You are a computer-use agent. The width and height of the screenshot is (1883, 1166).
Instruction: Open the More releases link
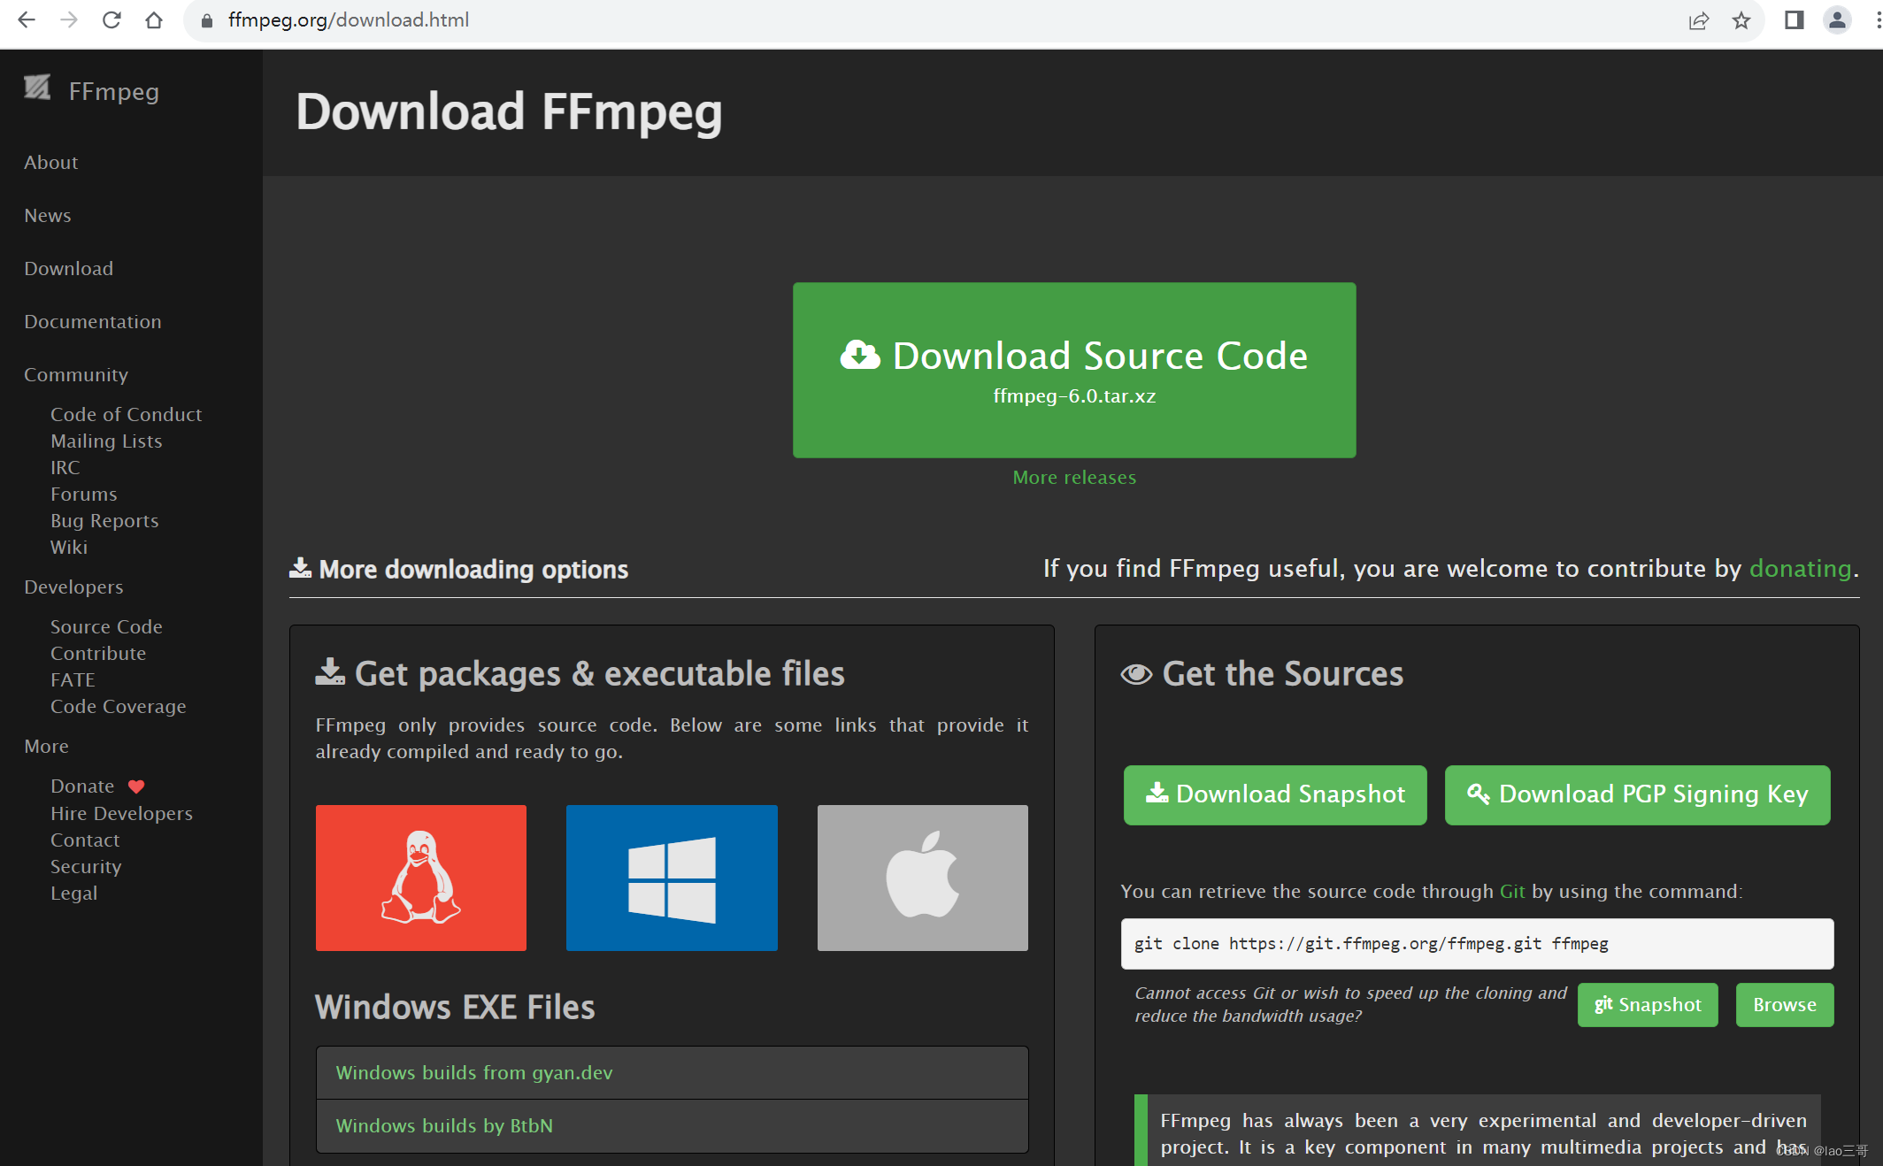[x=1073, y=477]
